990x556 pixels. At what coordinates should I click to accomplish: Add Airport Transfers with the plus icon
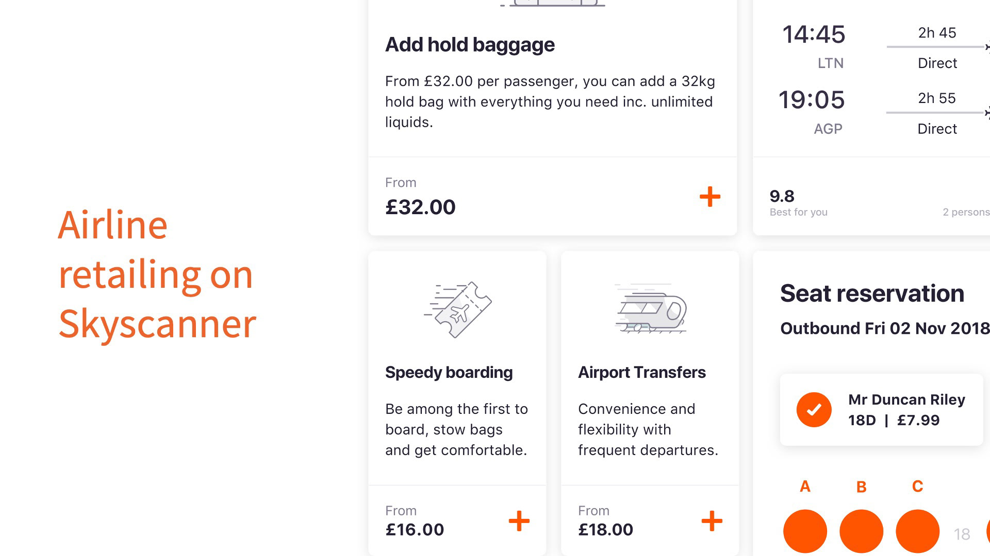click(712, 521)
